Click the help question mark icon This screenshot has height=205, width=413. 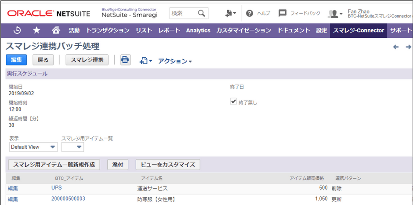250,13
